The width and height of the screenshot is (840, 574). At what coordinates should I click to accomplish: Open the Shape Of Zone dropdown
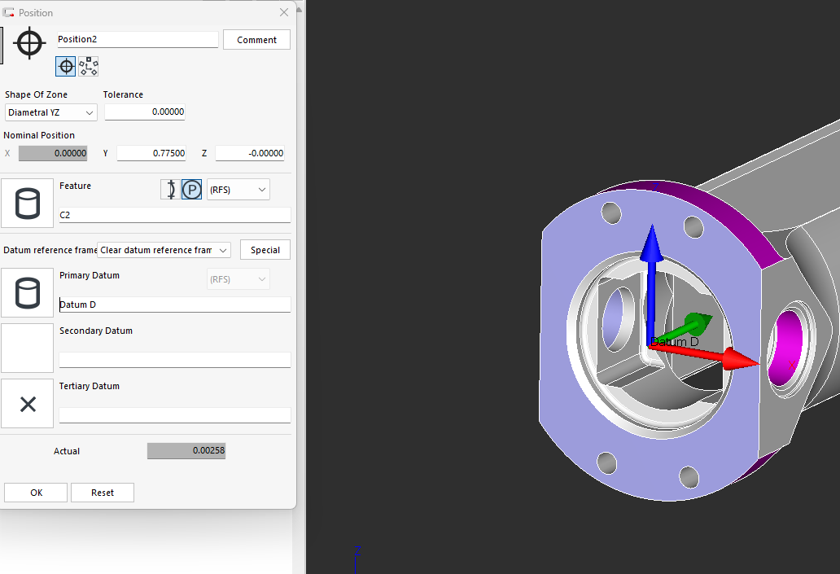(x=50, y=112)
